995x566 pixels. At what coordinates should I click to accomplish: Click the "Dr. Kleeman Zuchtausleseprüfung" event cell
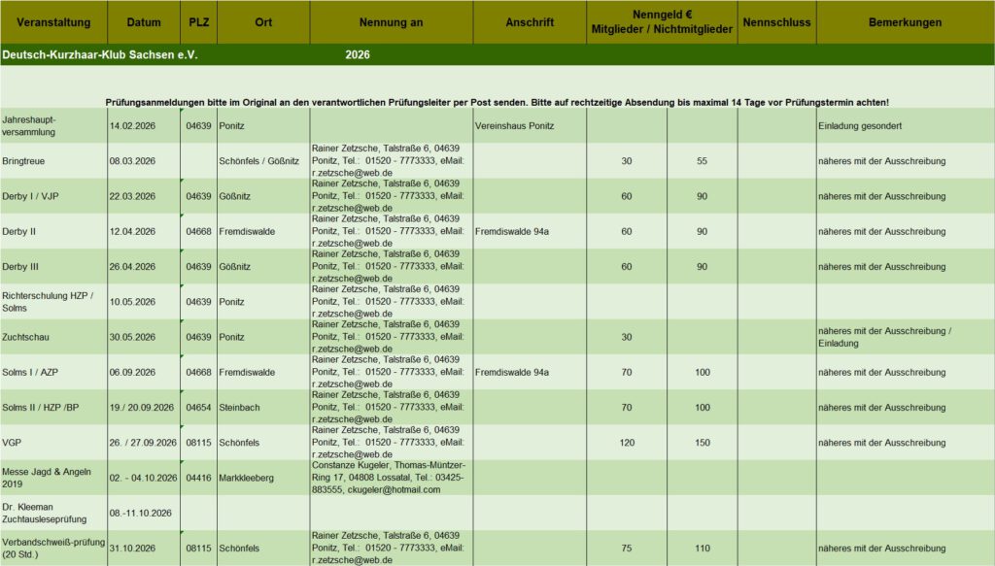(53, 513)
